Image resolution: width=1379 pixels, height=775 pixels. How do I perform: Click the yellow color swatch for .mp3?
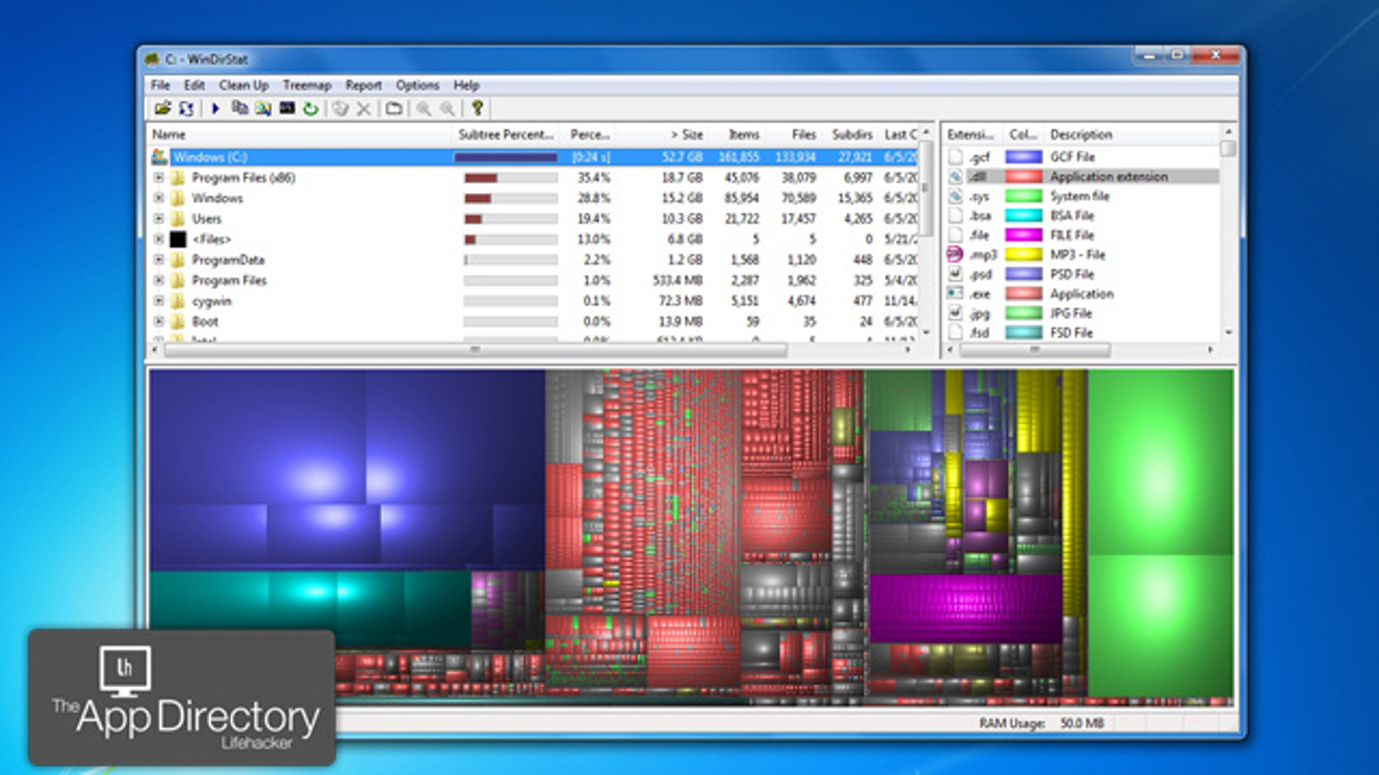point(1024,255)
